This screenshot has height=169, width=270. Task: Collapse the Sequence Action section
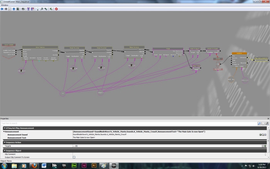pos(4,142)
